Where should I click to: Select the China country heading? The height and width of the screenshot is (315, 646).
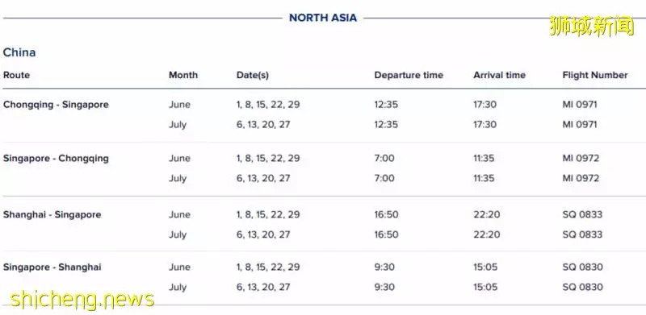click(19, 52)
